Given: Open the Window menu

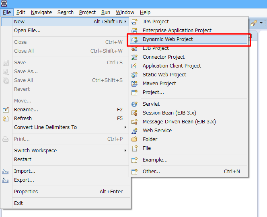Looking at the screenshot, I should 125,12.
